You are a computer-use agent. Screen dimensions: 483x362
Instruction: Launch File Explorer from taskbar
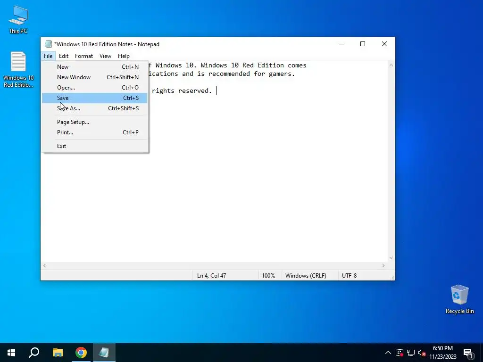(58, 353)
